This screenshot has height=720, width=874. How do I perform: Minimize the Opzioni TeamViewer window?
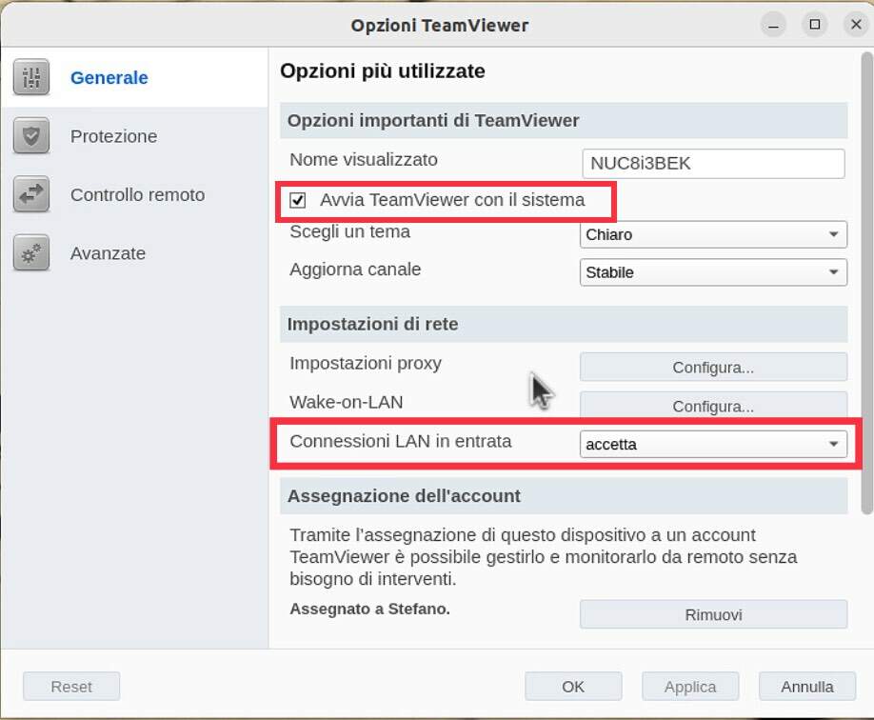774,25
